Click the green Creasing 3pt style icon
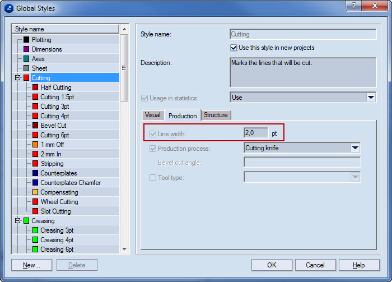The image size is (392, 282). coord(35,230)
